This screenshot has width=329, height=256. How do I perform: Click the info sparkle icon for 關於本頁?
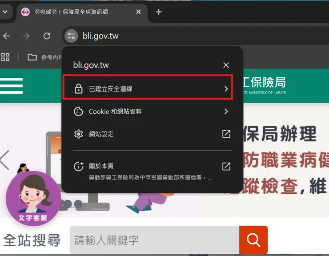click(79, 166)
